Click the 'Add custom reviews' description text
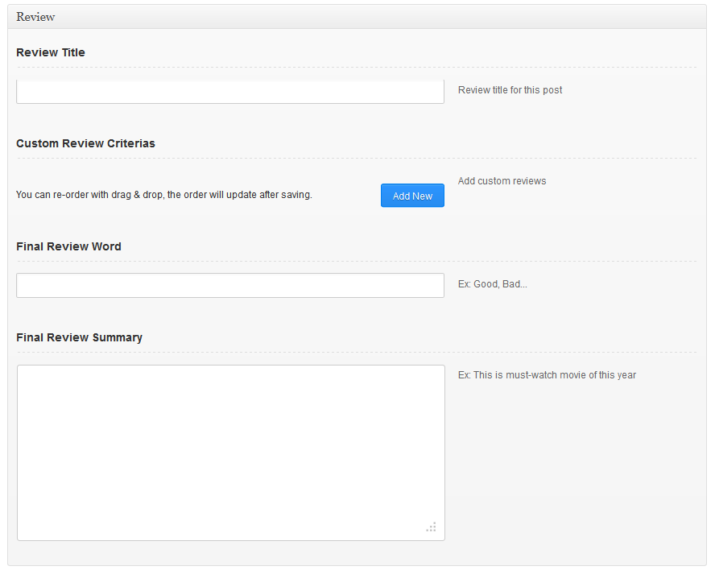The width and height of the screenshot is (715, 570). click(502, 181)
